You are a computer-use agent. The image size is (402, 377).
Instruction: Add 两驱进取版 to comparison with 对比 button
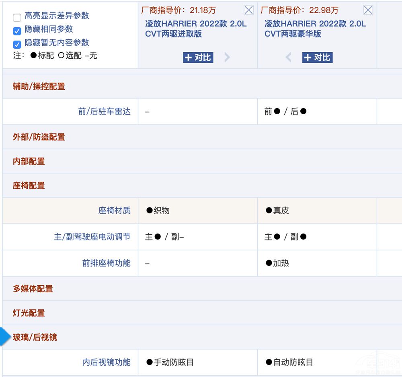point(198,57)
